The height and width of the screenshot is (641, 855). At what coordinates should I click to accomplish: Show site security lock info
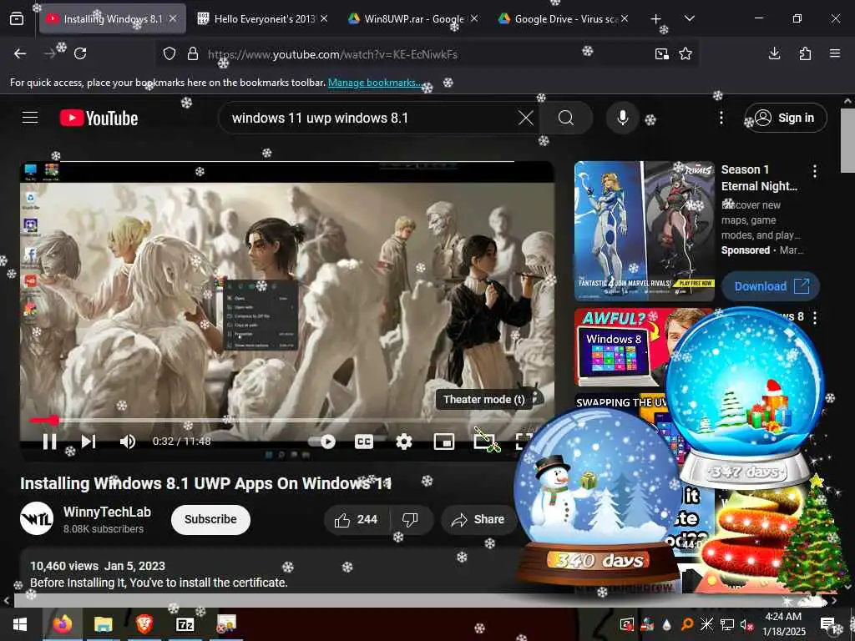[x=193, y=53]
